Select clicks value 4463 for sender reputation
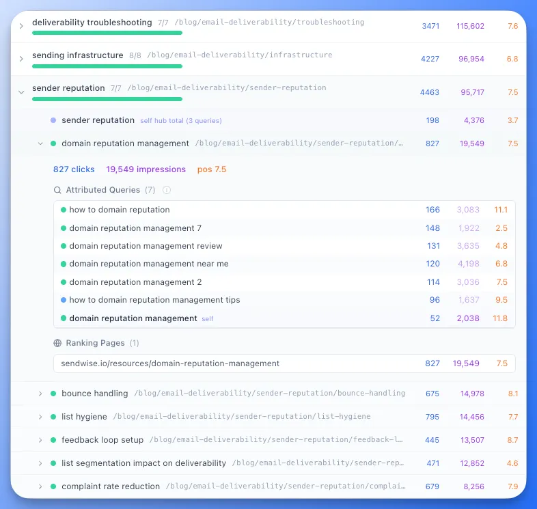Viewport: 537px width, 509px height. click(x=430, y=92)
